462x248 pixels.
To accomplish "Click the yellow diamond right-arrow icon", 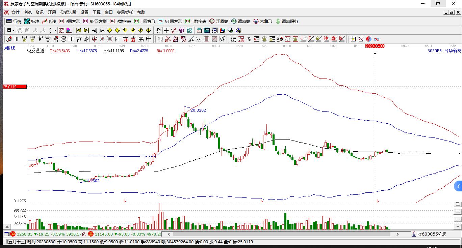I will pyautogui.click(x=117, y=30).
